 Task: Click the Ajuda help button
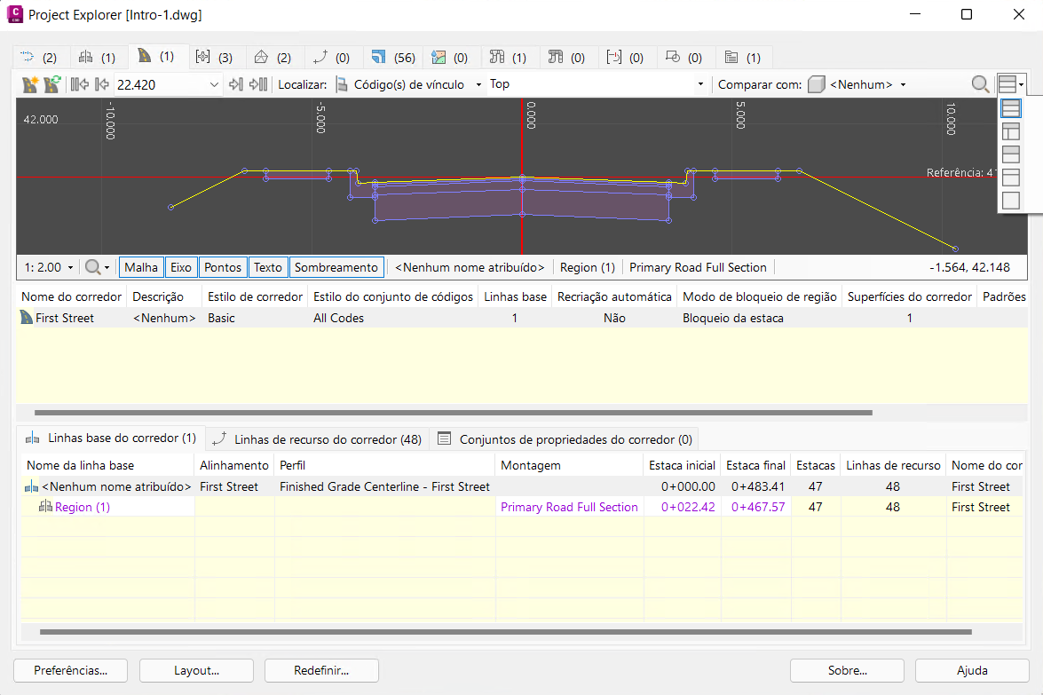[x=972, y=670]
